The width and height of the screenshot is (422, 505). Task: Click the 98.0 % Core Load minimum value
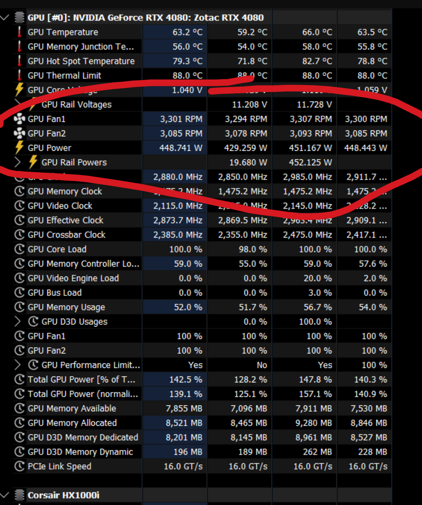pyautogui.click(x=253, y=249)
